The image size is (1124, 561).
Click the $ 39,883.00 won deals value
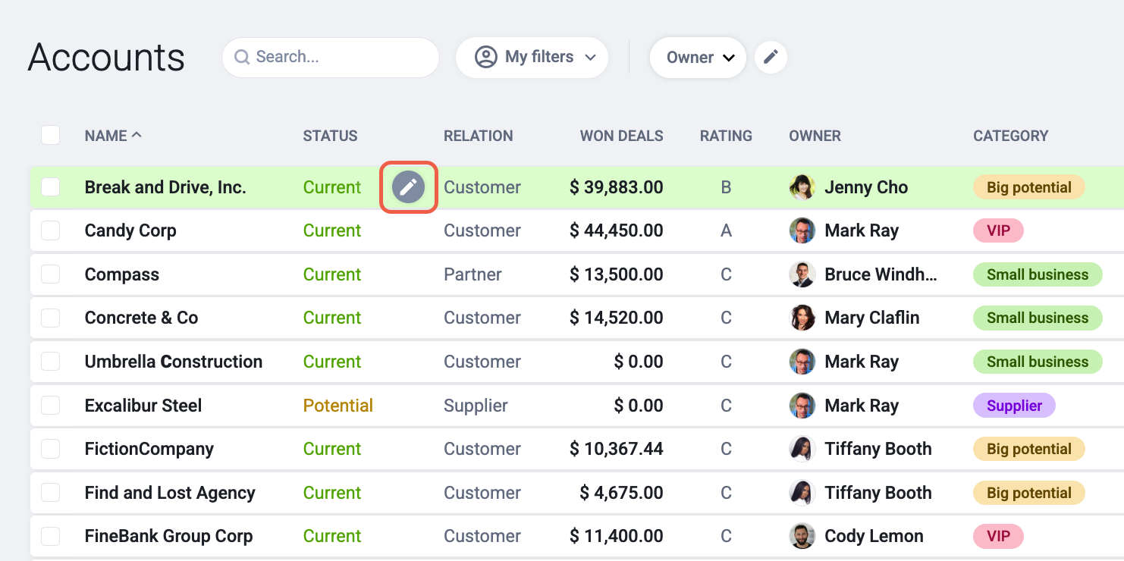[617, 187]
